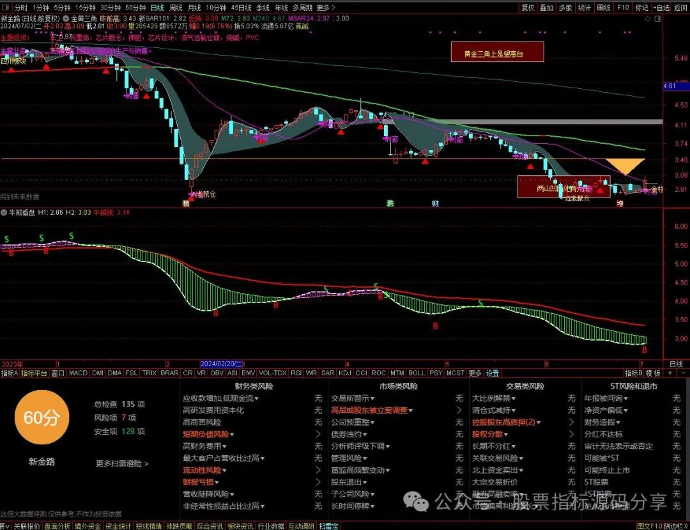Select the 周线 weekly period tab
Viewport: 690px width, 530px height.
point(176,8)
